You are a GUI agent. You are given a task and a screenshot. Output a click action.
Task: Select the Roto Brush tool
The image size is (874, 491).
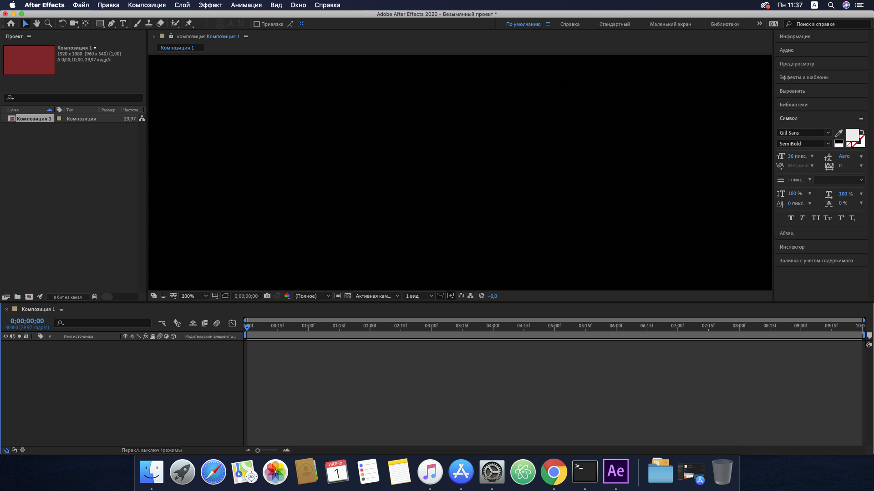(x=175, y=24)
